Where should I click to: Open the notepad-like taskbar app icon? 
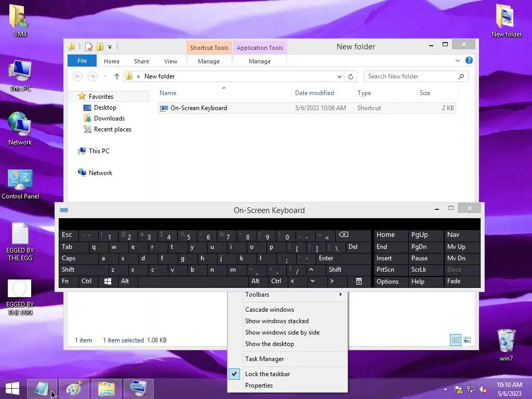pyautogui.click(x=42, y=389)
